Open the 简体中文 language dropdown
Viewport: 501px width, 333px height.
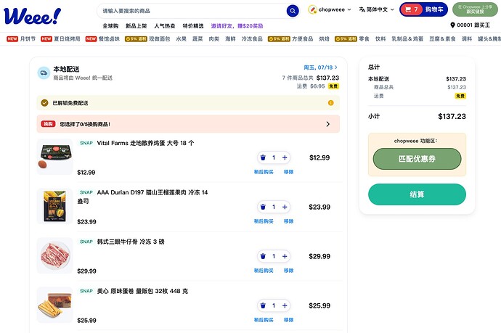376,9
